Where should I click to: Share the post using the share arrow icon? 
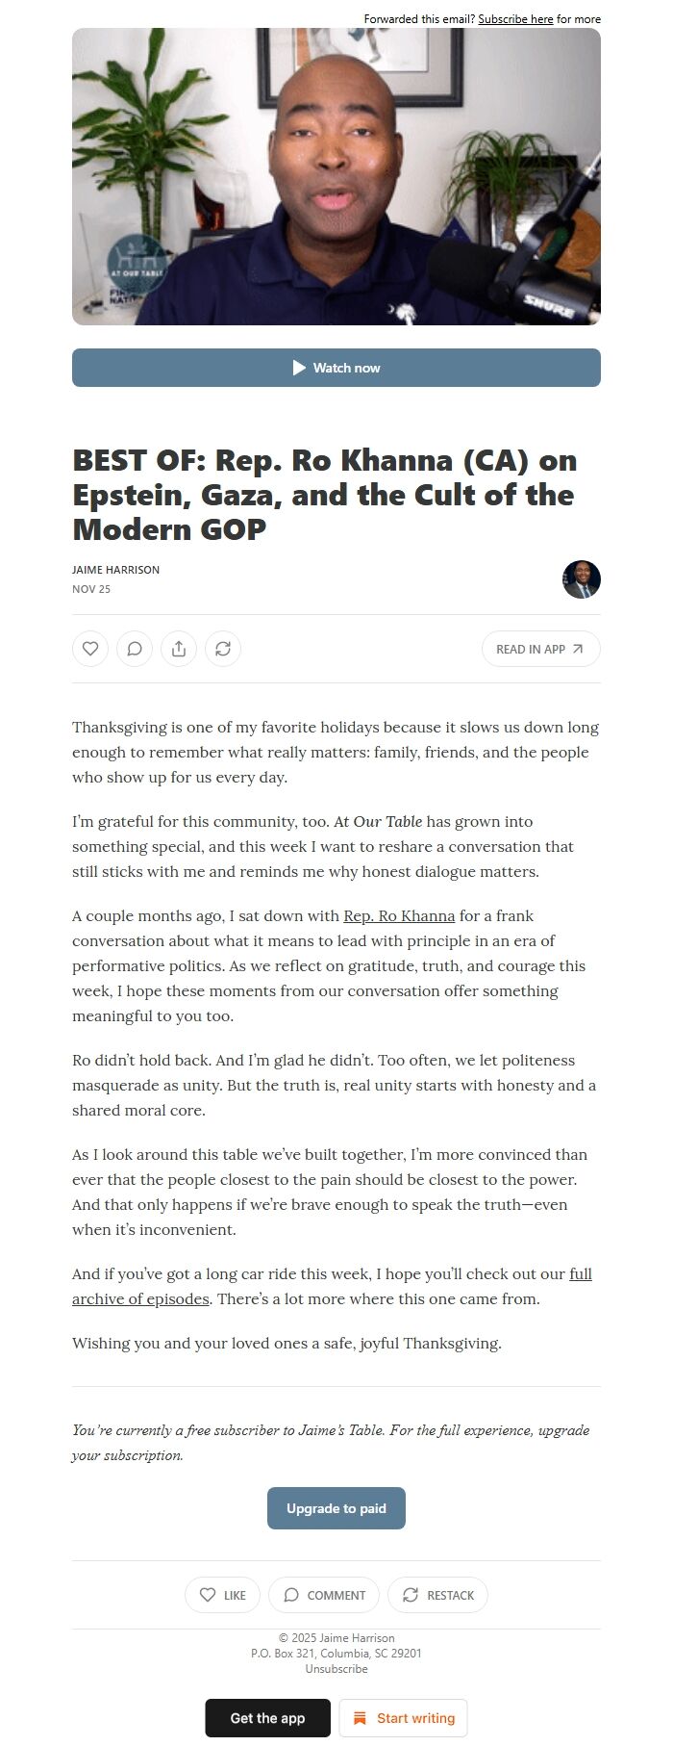point(179,649)
